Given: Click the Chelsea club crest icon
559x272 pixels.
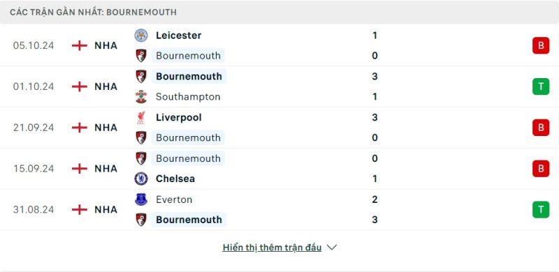Looking at the screenshot, I should (x=141, y=179).
